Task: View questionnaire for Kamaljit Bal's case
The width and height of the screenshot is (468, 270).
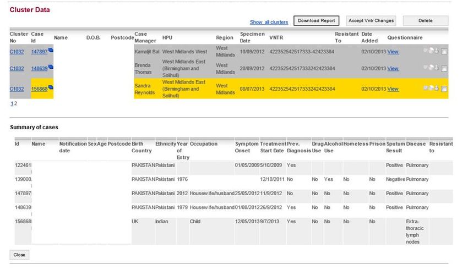Action: tap(393, 52)
